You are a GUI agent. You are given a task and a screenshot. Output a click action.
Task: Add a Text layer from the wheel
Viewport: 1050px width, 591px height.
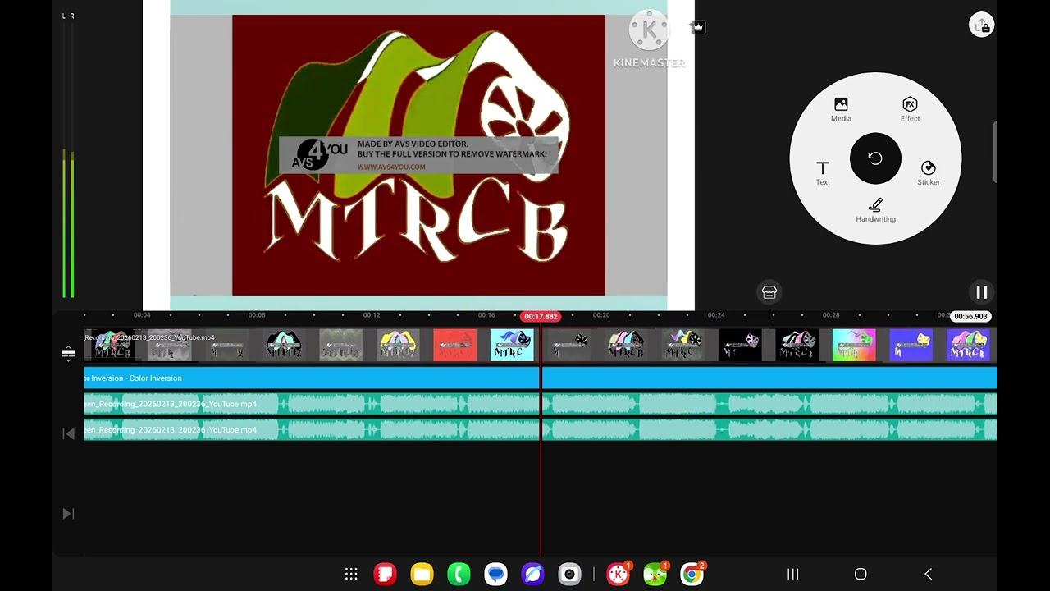[x=823, y=172]
